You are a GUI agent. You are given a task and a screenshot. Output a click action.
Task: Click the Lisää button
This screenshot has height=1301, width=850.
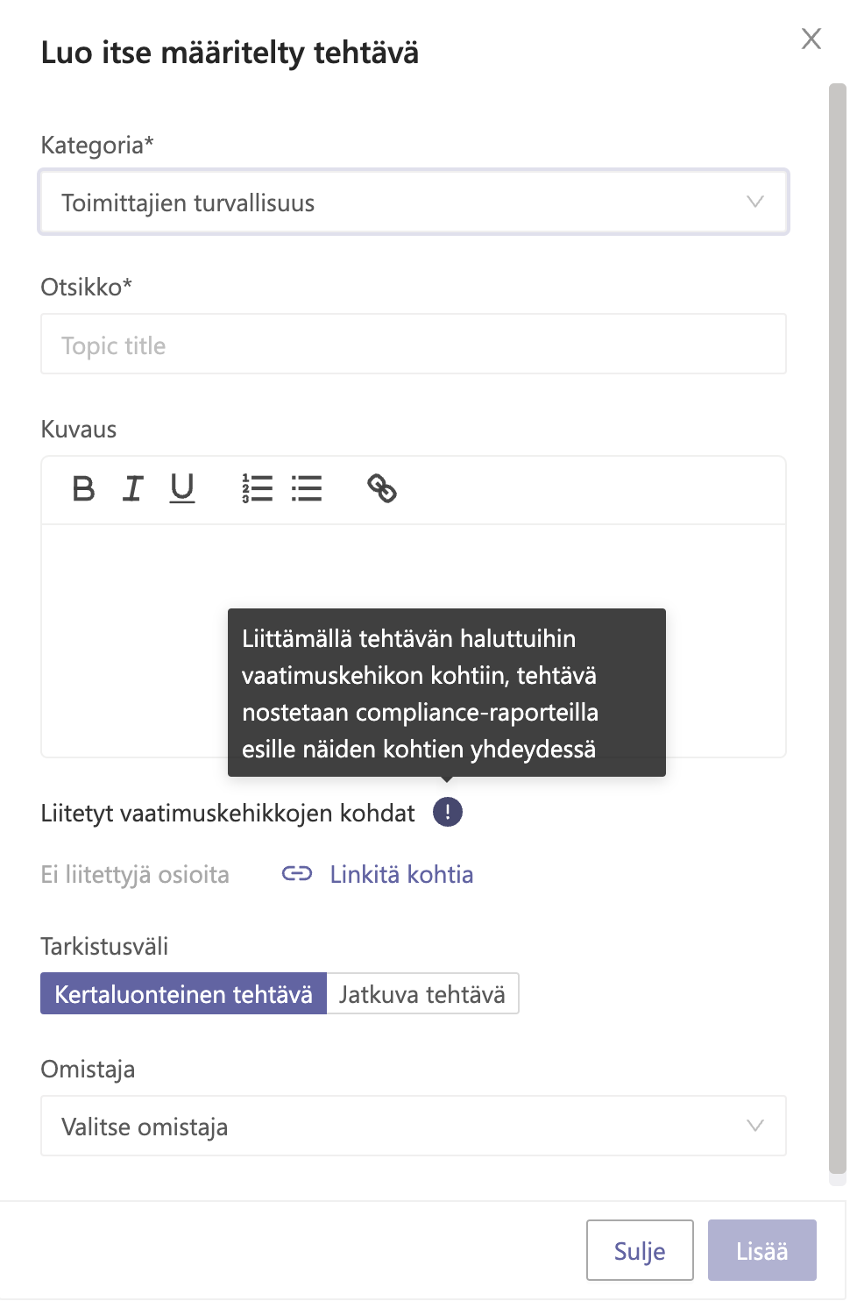pos(762,1250)
